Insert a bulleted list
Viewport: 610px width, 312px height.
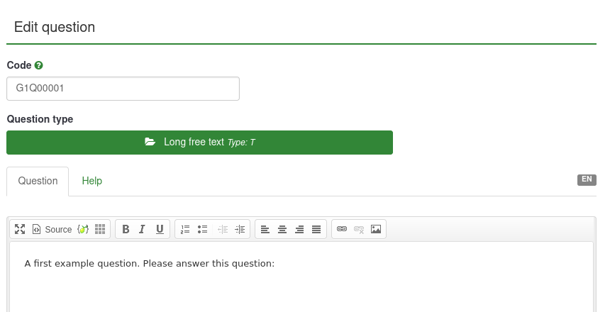[202, 229]
